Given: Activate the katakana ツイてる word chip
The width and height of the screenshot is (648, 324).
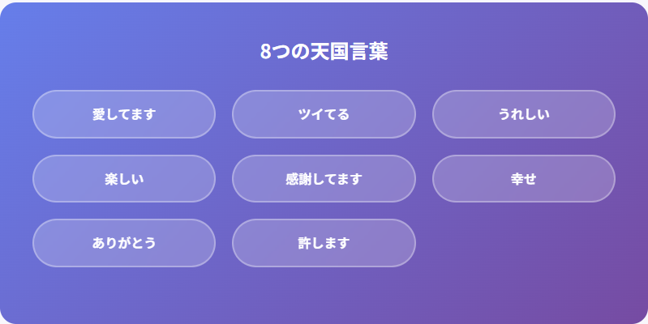Looking at the screenshot, I should 324,114.
